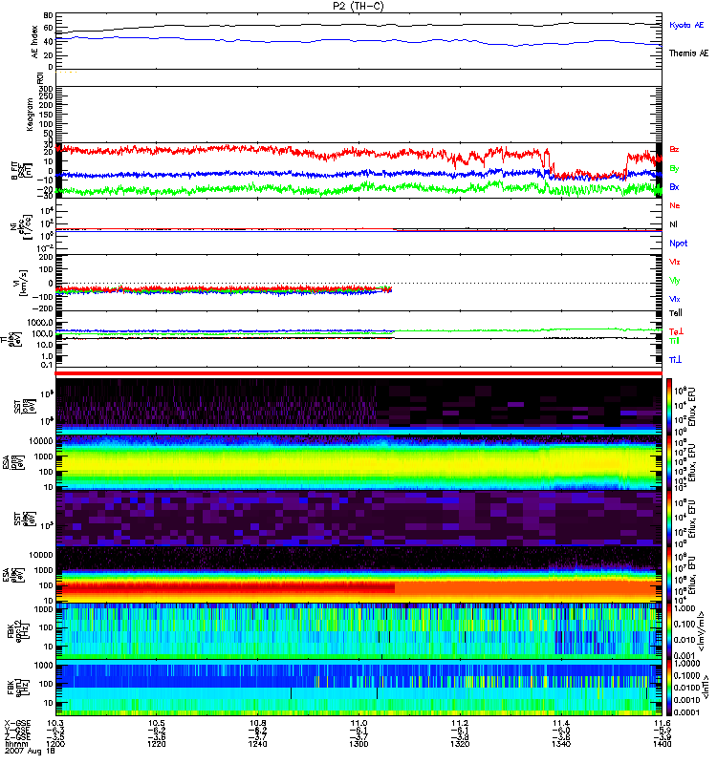Click the X-GSE row label
Screen dimensions: 717x764
tap(17, 723)
